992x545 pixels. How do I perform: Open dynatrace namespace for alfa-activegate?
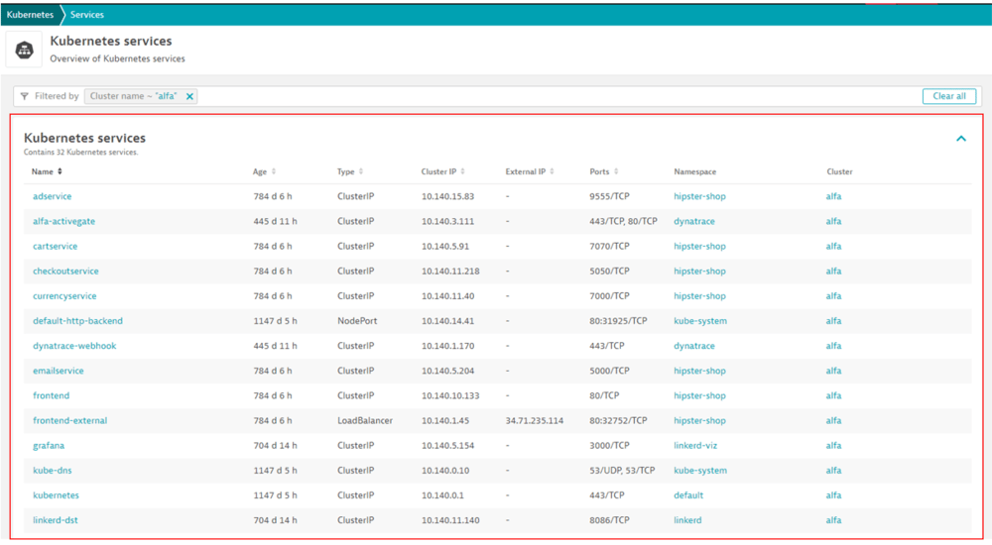click(x=694, y=221)
